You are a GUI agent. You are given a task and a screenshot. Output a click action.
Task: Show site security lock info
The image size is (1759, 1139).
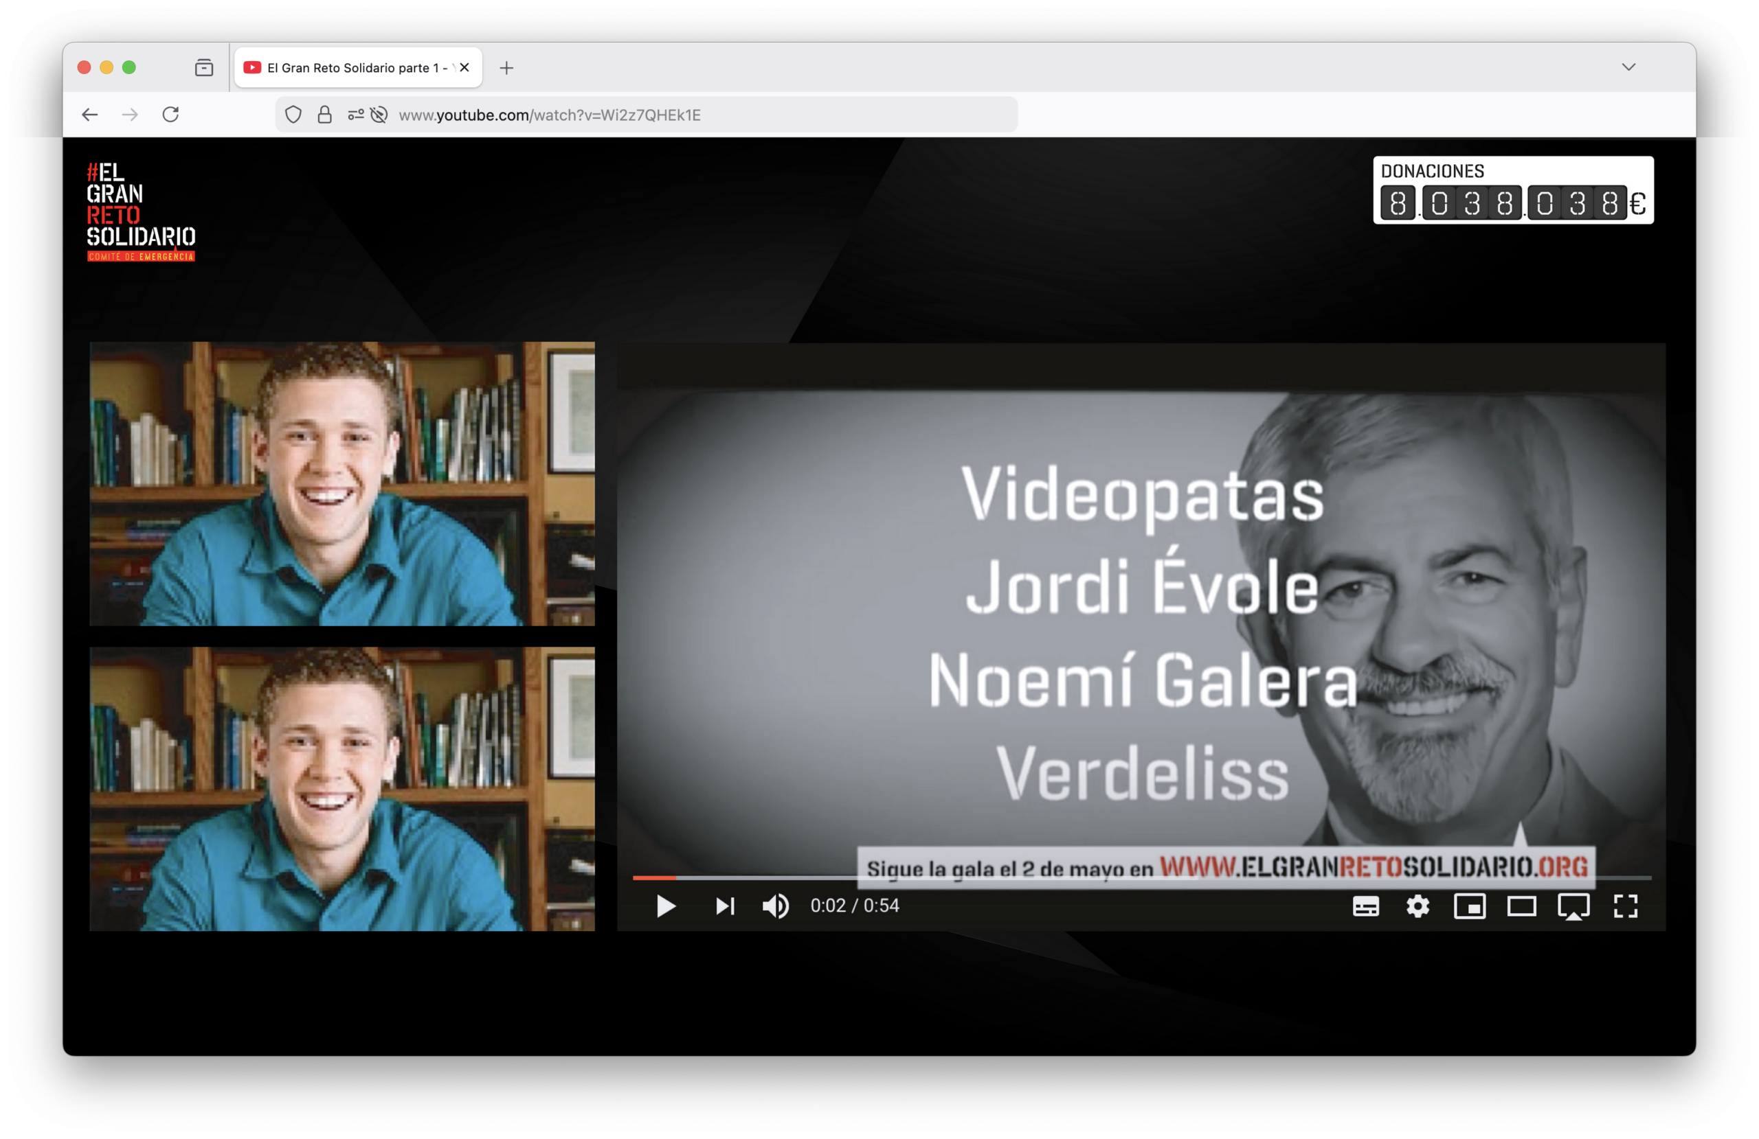[x=324, y=115]
